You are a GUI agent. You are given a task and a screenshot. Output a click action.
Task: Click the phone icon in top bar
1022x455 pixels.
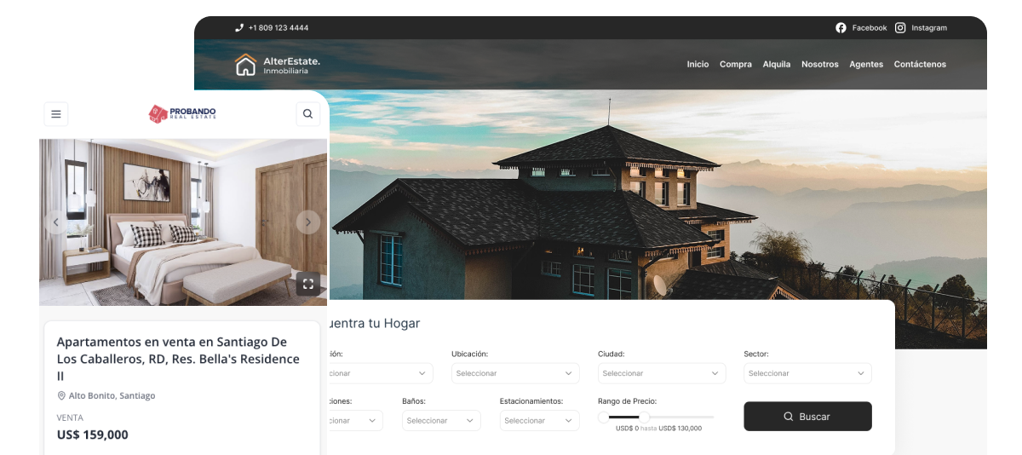click(x=239, y=28)
